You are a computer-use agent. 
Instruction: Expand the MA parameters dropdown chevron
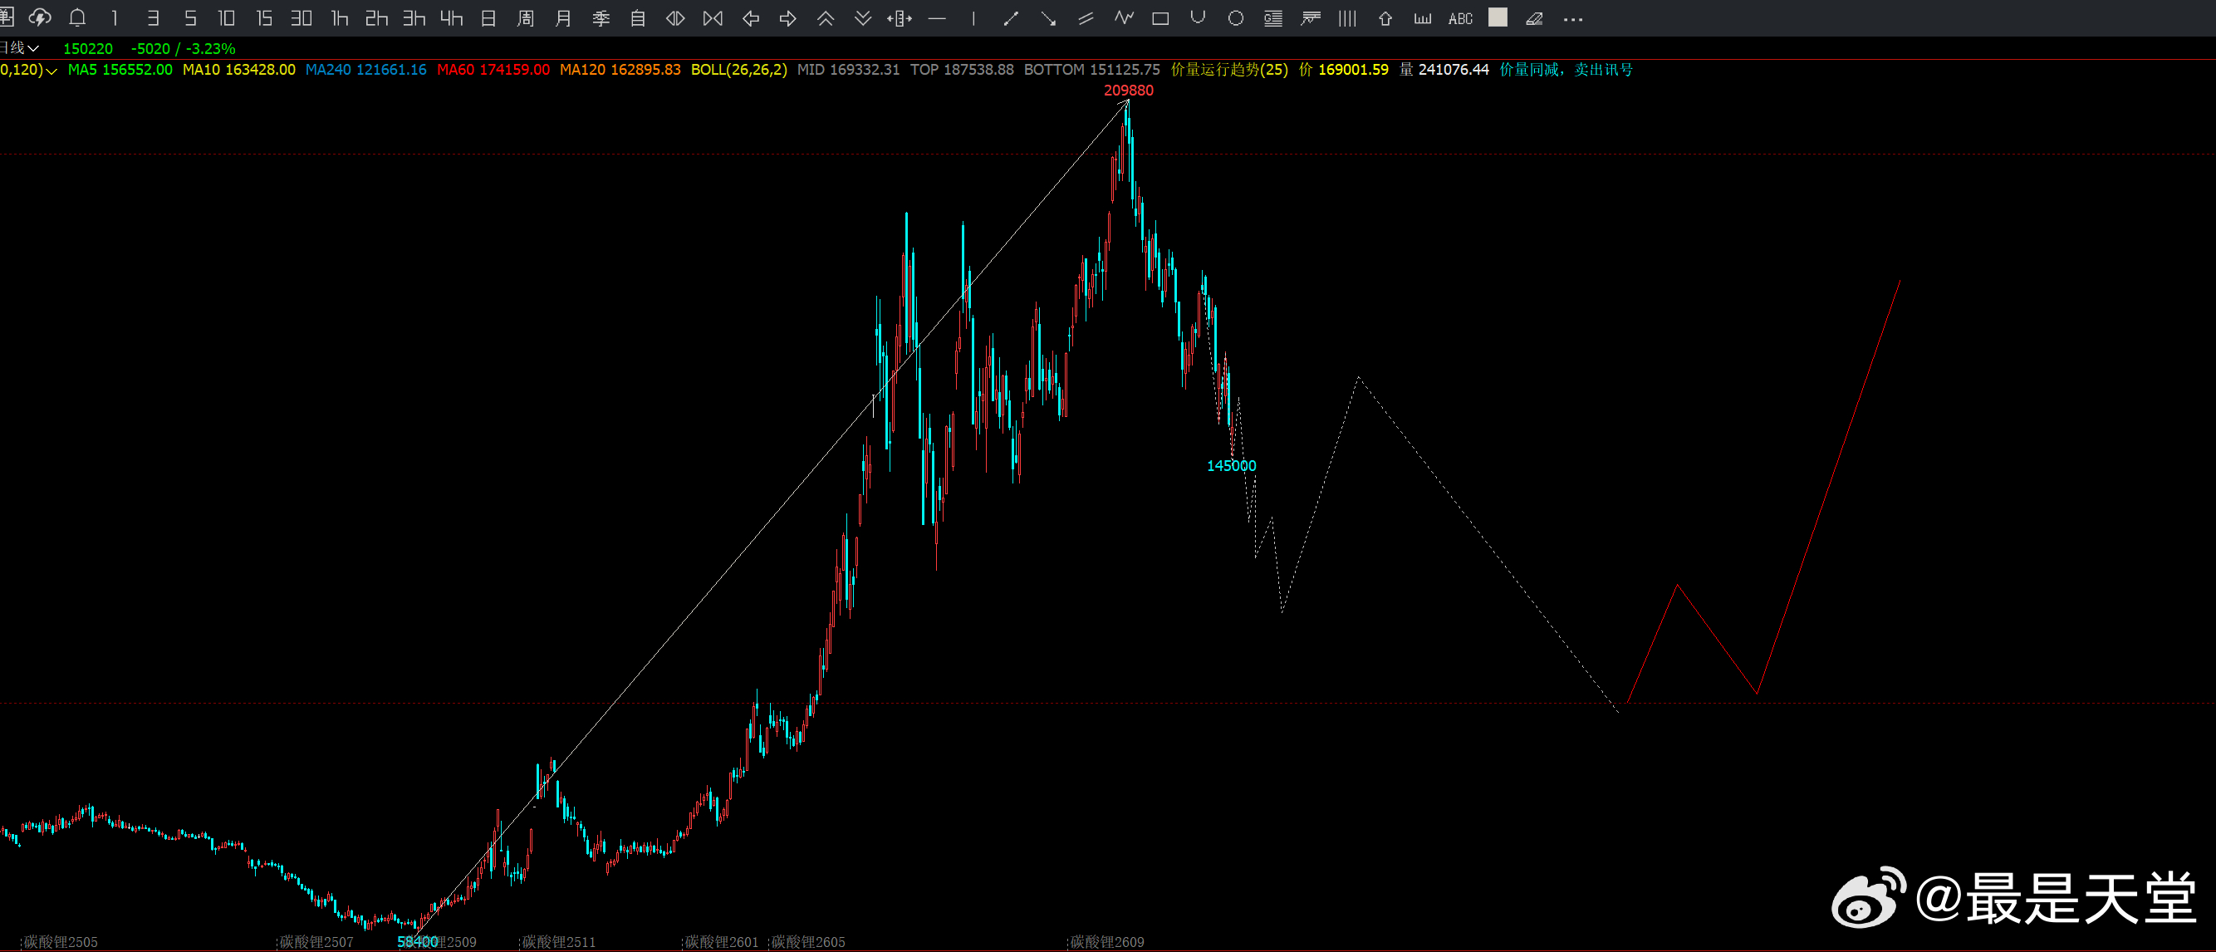click(x=51, y=71)
